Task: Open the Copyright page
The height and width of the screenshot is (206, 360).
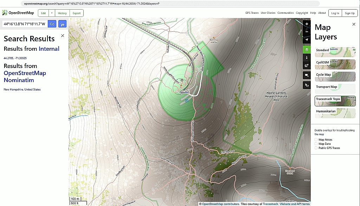Action: (302, 13)
